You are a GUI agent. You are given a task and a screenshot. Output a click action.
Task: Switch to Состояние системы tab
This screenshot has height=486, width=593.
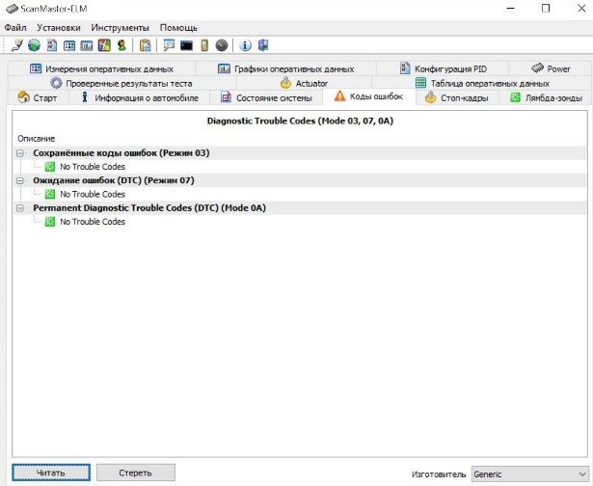click(x=266, y=98)
